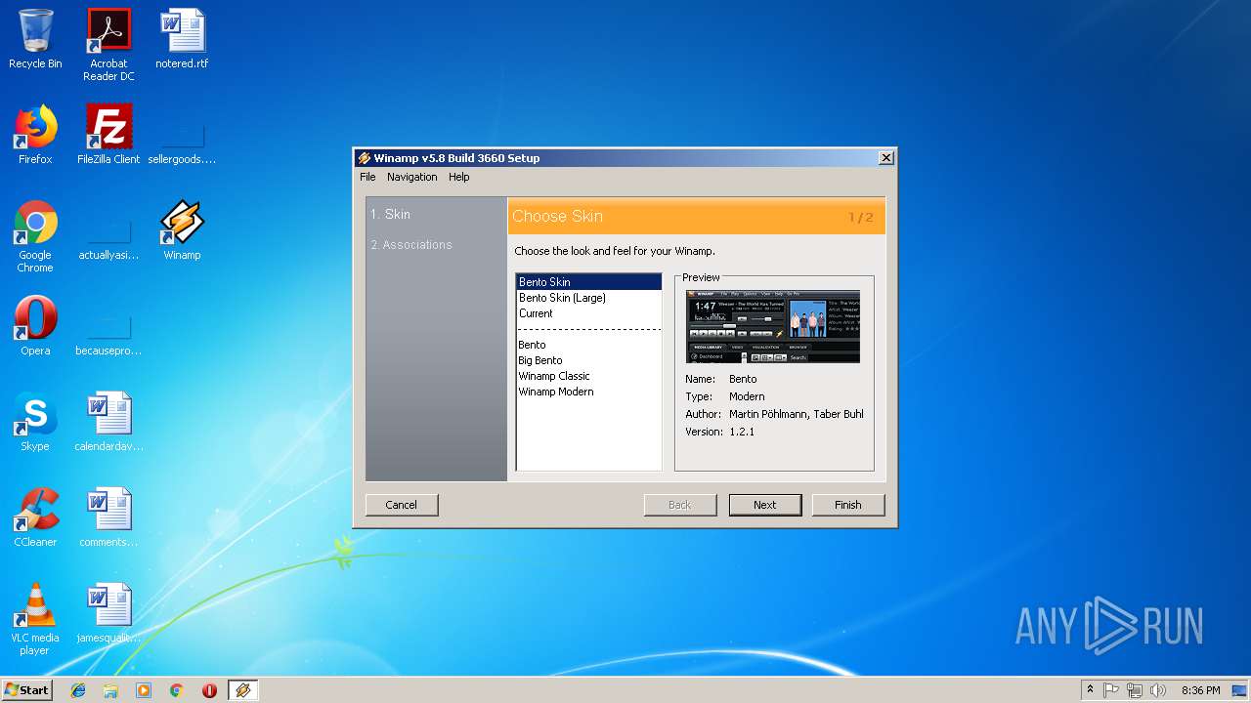1251x703 pixels.
Task: Select Bento Skin (Large) option
Action: pos(588,298)
